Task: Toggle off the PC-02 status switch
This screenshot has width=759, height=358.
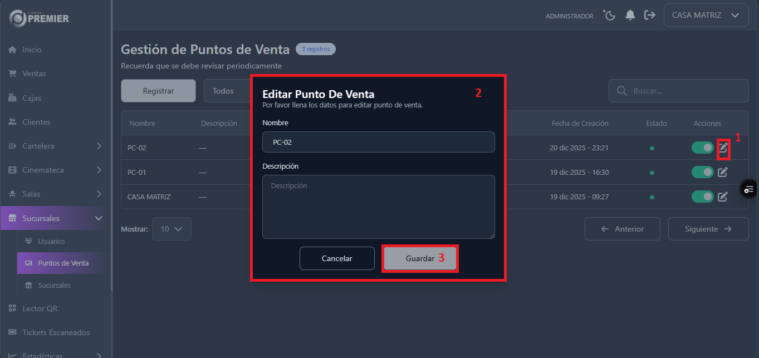Action: tap(702, 148)
